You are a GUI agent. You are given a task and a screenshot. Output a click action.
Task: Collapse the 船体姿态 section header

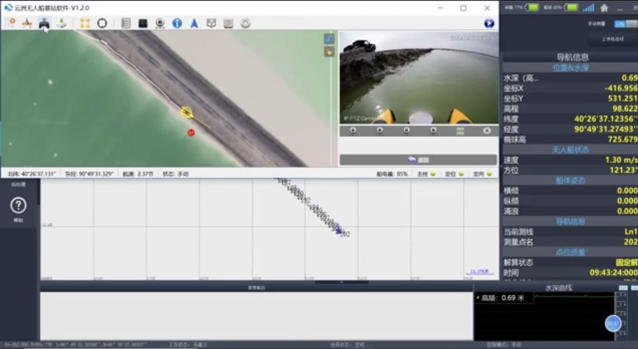571,181
